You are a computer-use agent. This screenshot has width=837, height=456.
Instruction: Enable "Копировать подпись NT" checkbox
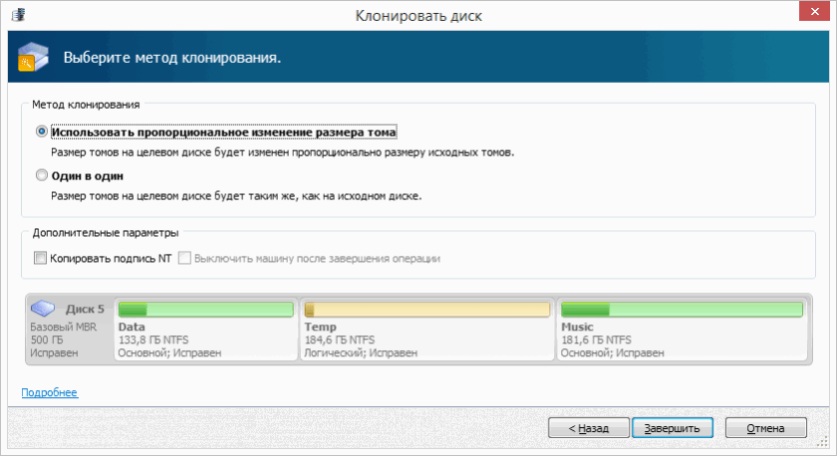point(40,258)
